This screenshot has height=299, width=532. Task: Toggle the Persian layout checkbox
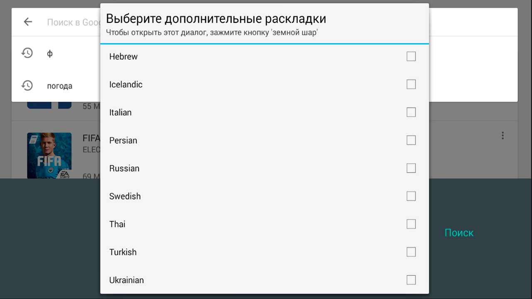tap(411, 140)
